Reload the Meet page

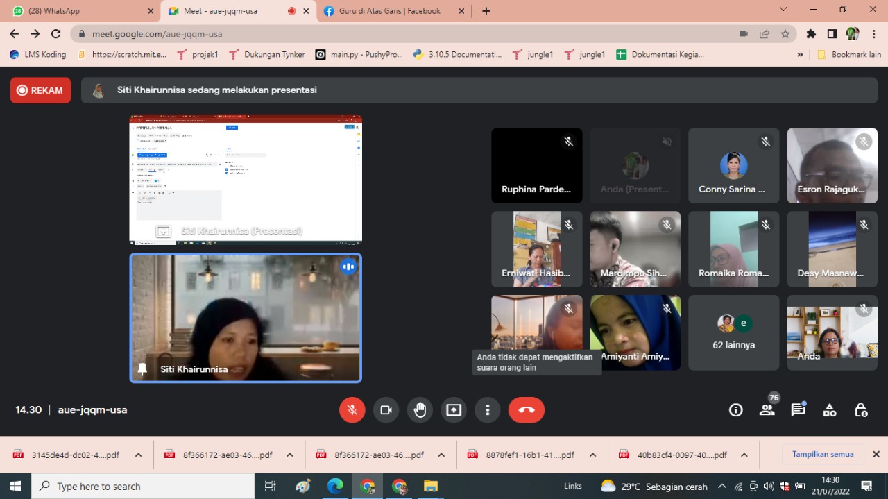click(x=55, y=33)
